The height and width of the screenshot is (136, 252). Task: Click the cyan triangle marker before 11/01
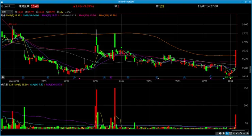coord(224,78)
